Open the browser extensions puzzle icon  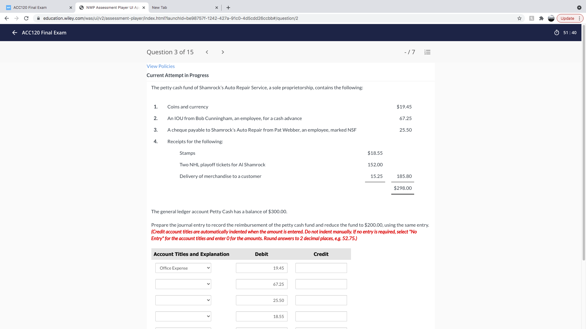(x=541, y=18)
